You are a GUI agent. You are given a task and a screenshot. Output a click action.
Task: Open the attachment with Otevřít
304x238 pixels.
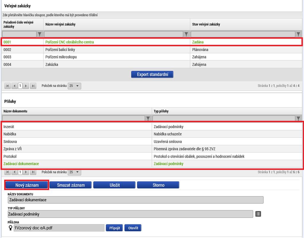tap(133, 228)
